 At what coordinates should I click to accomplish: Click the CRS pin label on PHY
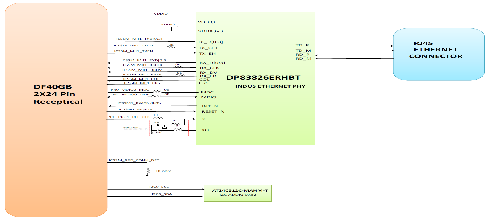tap(204, 83)
